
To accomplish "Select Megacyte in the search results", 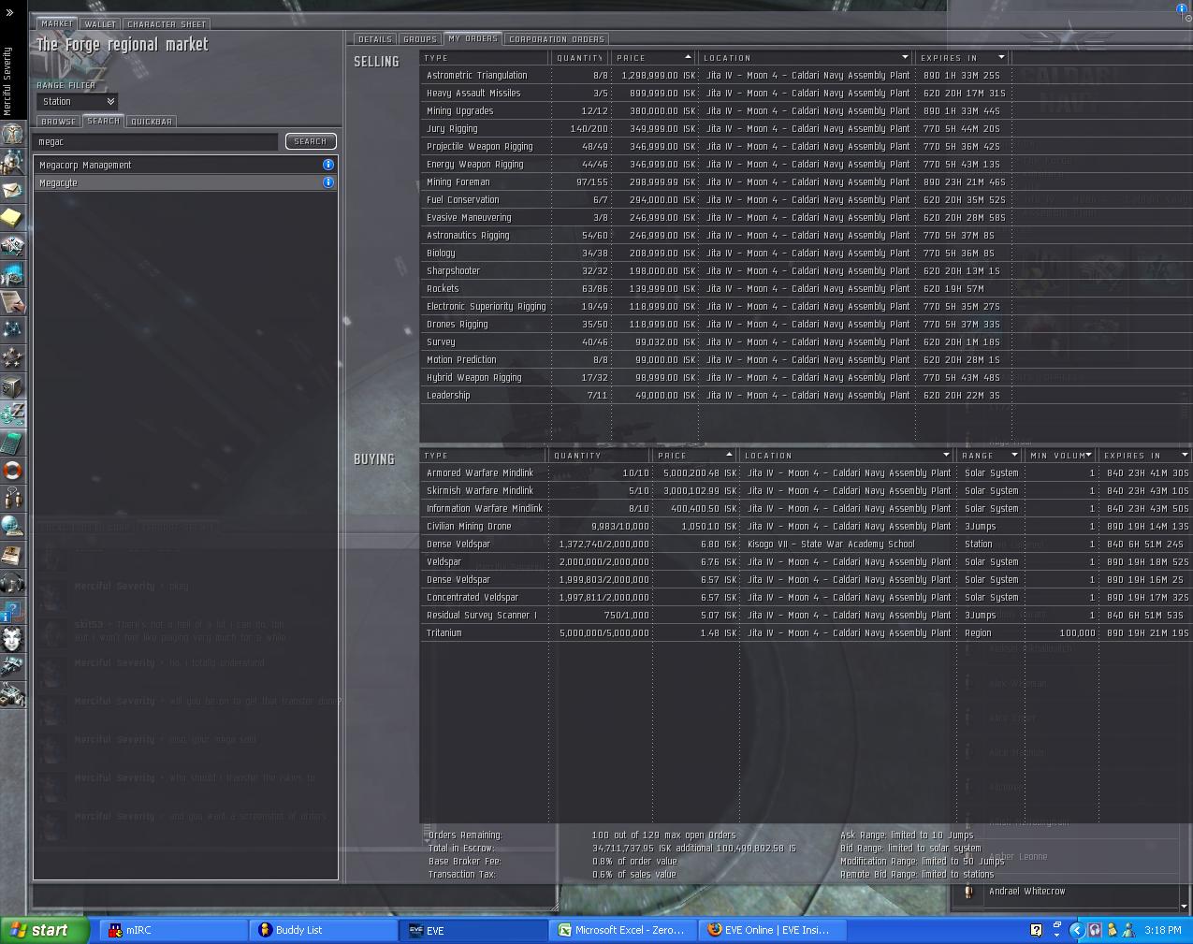I will 185,182.
